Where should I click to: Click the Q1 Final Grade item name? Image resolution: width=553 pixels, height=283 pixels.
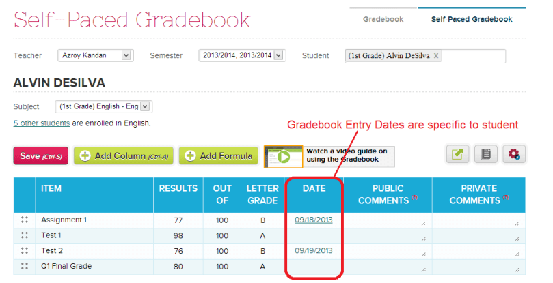[x=66, y=266]
